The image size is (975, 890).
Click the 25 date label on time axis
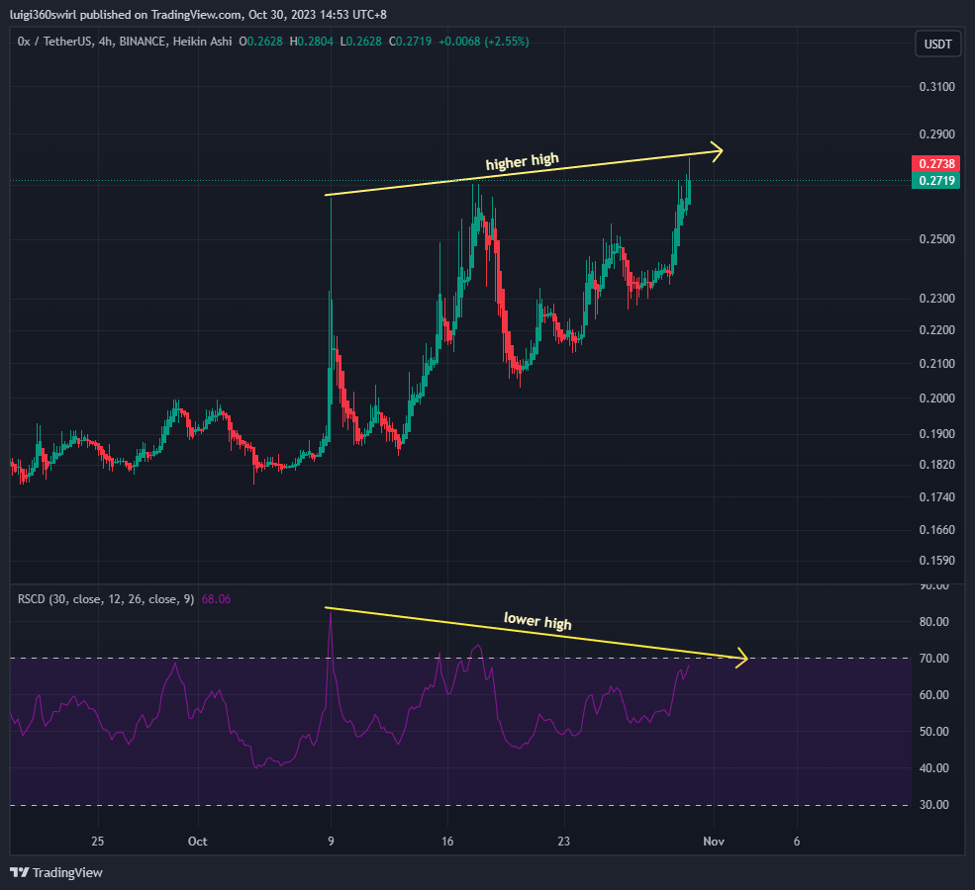pos(98,842)
